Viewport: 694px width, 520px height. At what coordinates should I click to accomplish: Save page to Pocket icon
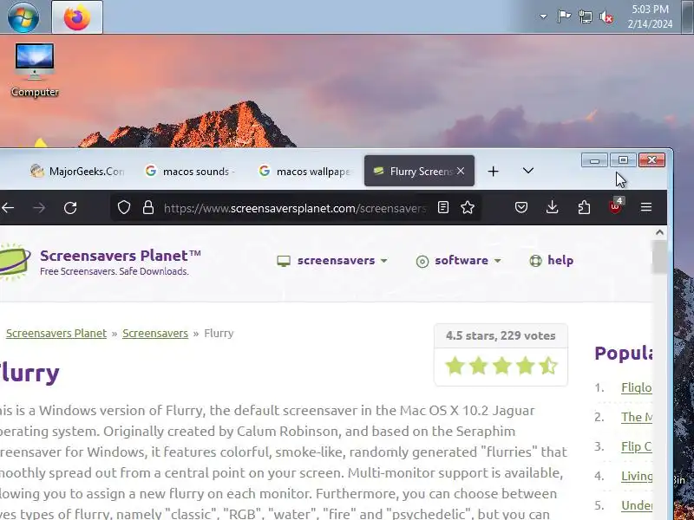[x=521, y=207]
